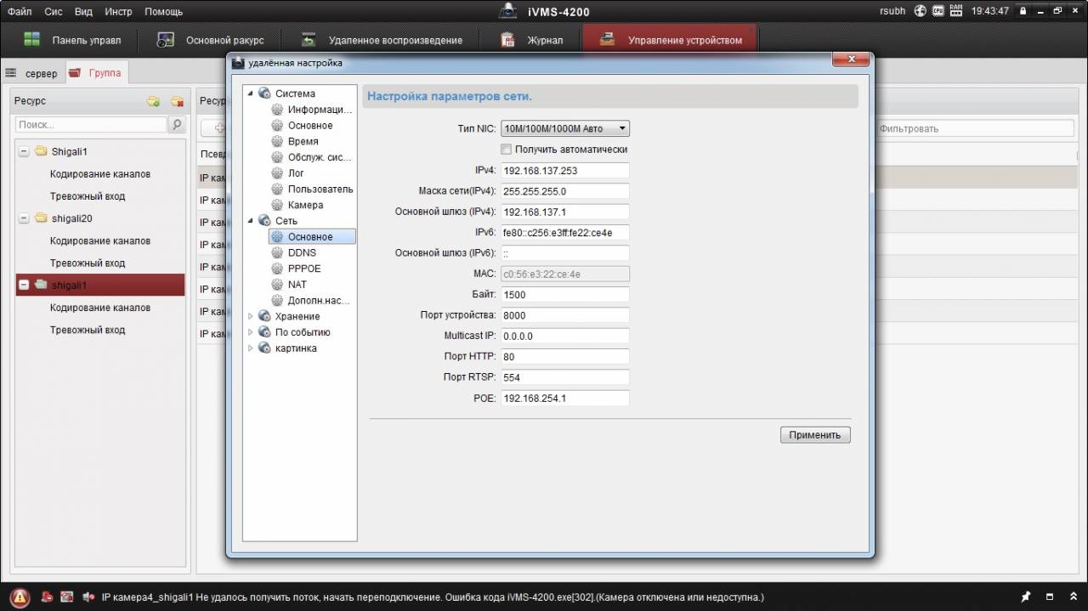Click the mute audio alarm icon in status bar
This screenshot has width=1088, height=611.
click(x=88, y=597)
